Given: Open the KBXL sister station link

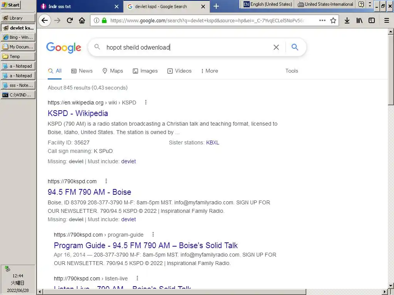Looking at the screenshot, I should 212,143.
